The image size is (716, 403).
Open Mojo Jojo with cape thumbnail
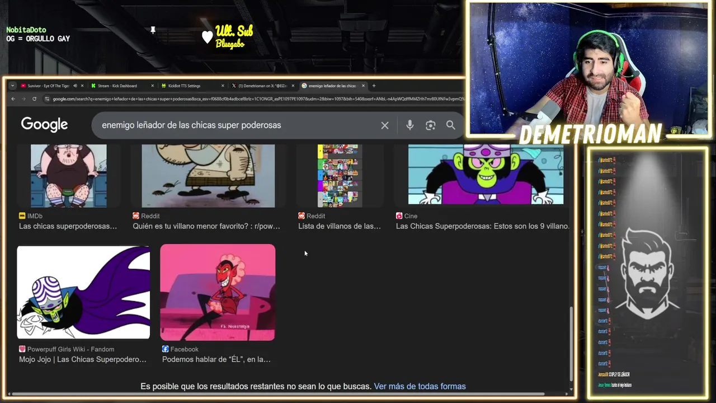click(83, 292)
